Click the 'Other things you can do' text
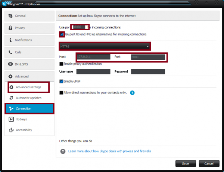Viewport: 224px width, 172px height. pyautogui.click(x=75, y=141)
